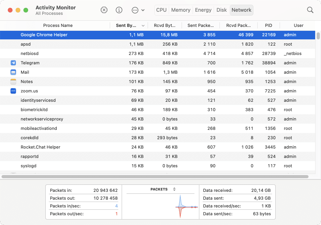
Task: Click the Packets in value 20 943 642
Action: (x=105, y=190)
